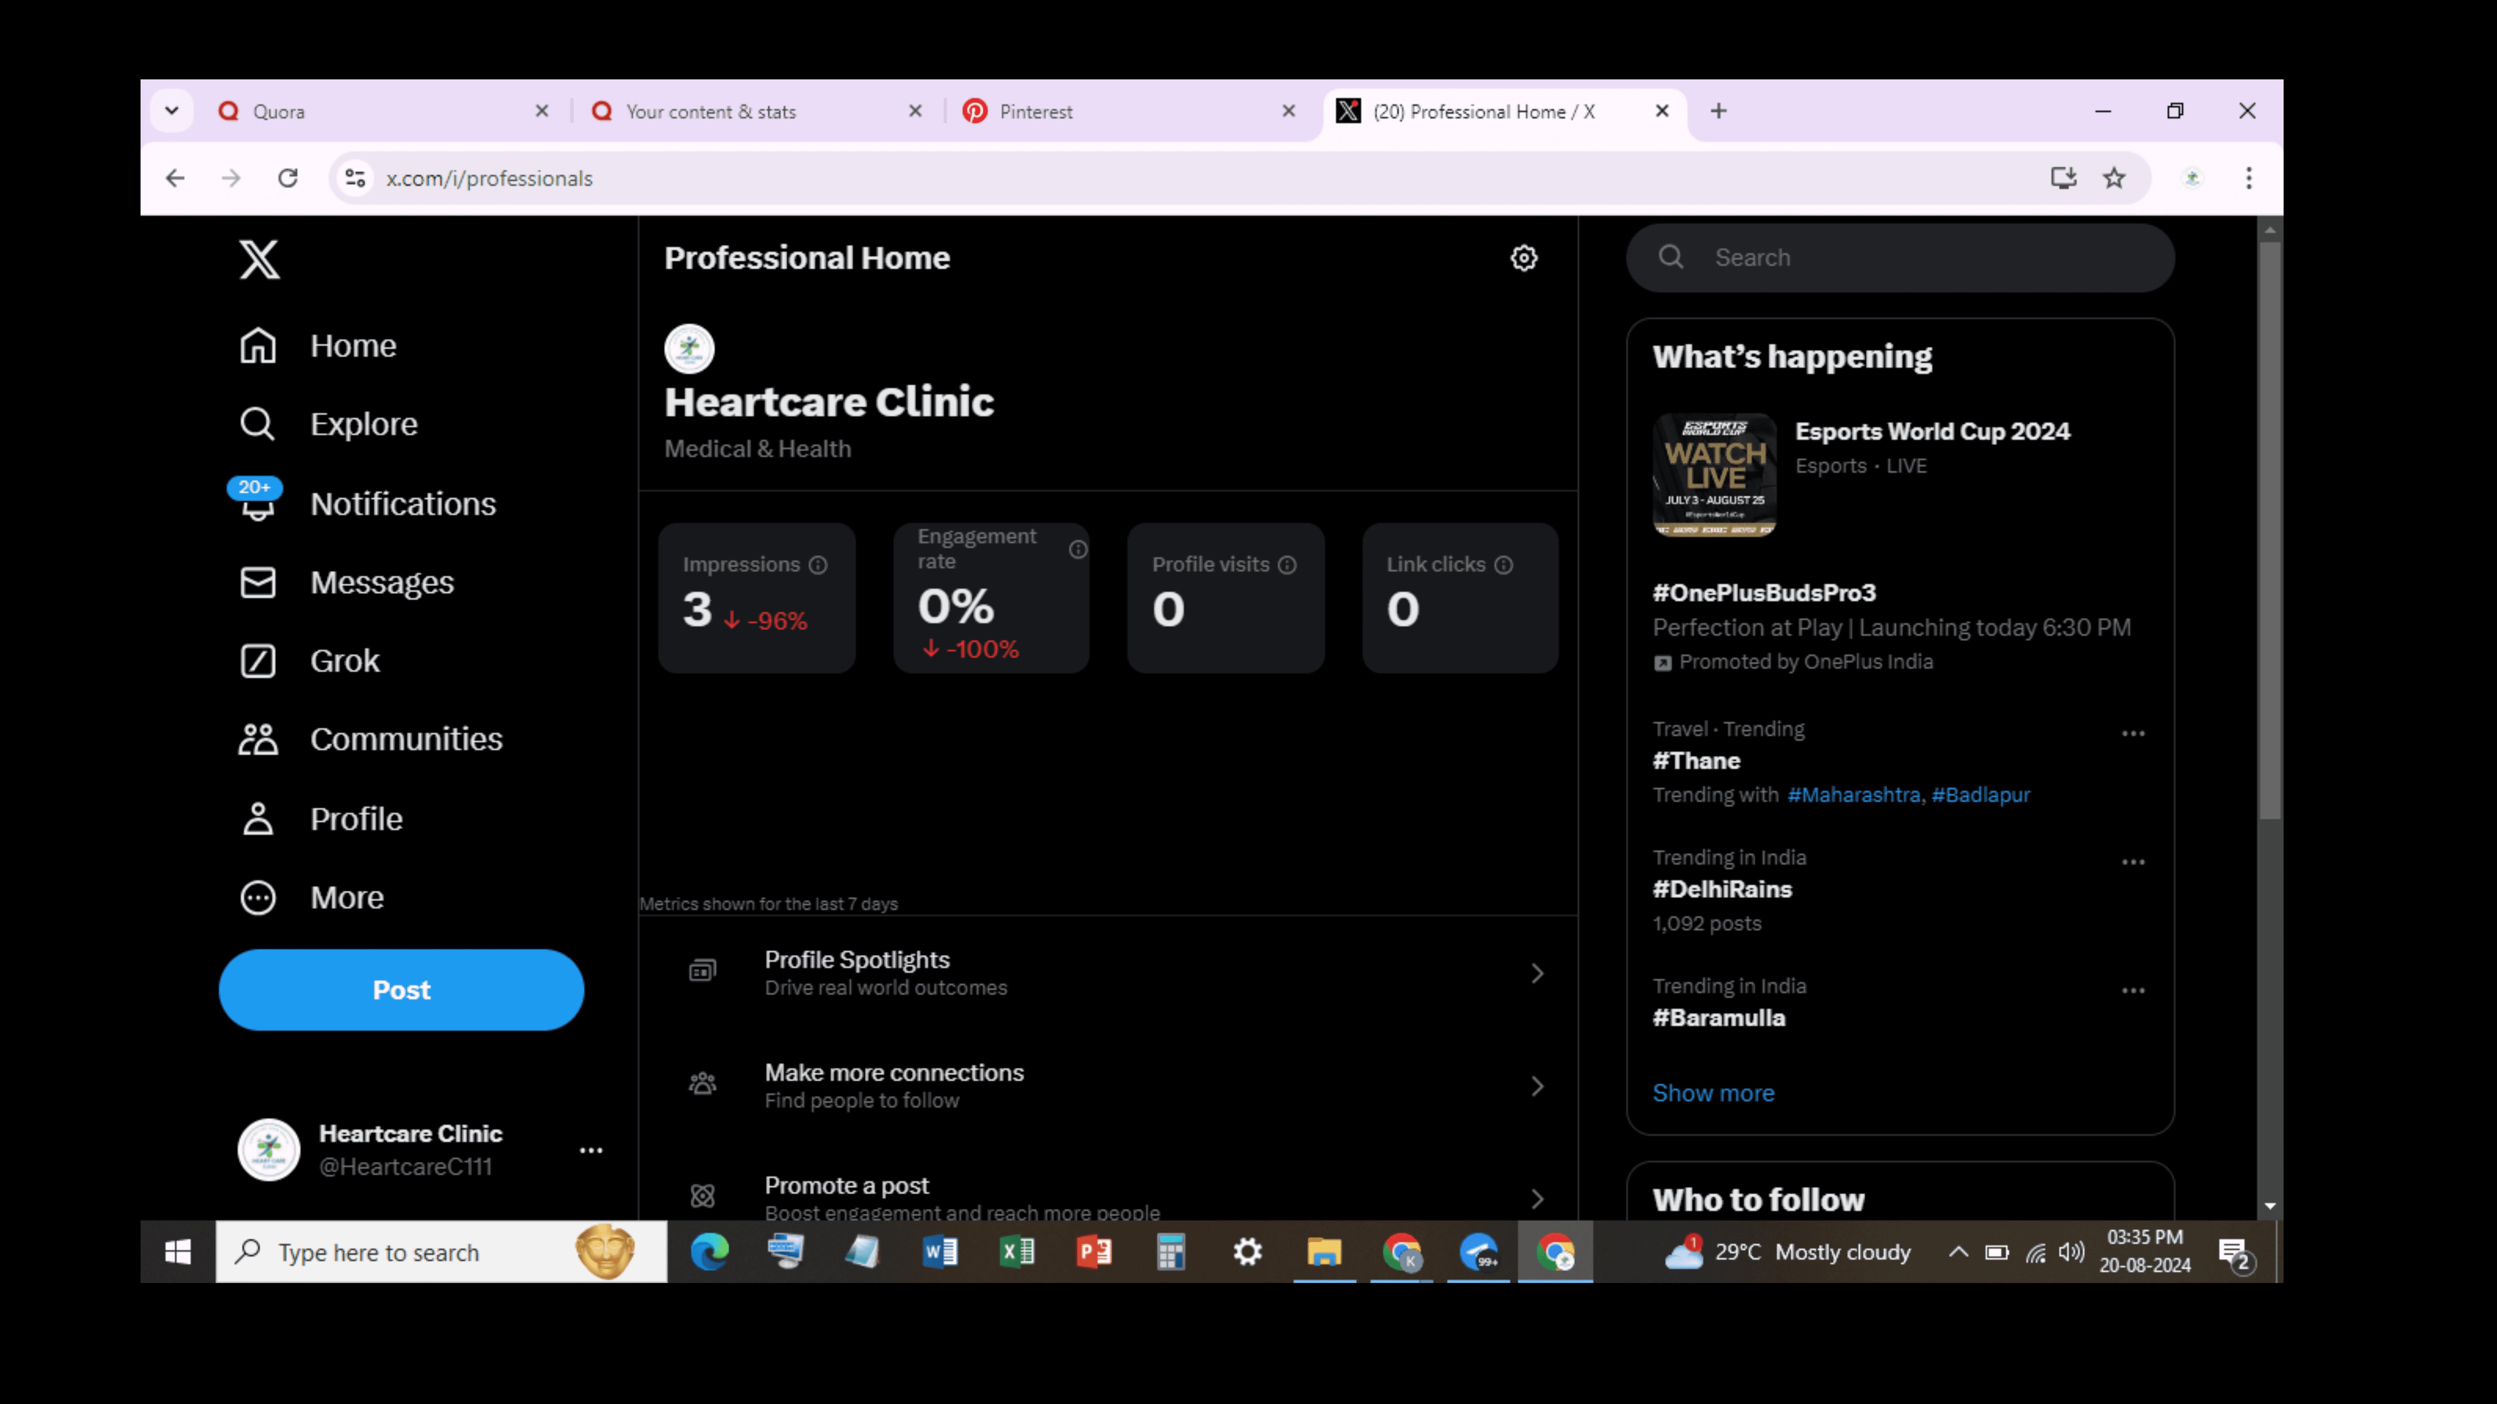Image resolution: width=2497 pixels, height=1404 pixels.
Task: Open Microsoft Edge from taskbar
Action: coord(710,1252)
